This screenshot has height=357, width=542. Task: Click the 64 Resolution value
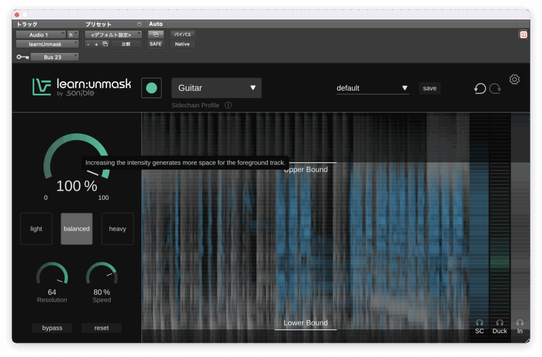pyautogui.click(x=52, y=292)
